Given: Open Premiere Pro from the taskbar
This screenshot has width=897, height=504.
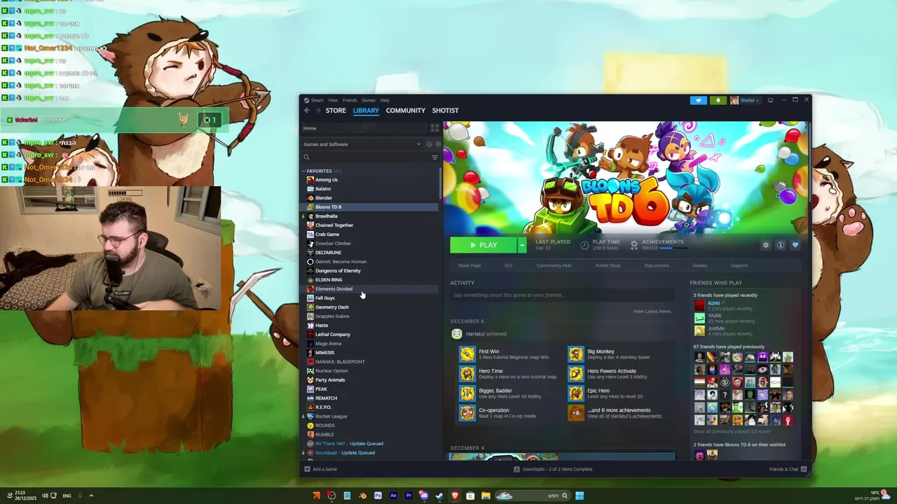Looking at the screenshot, I should pyautogui.click(x=409, y=496).
